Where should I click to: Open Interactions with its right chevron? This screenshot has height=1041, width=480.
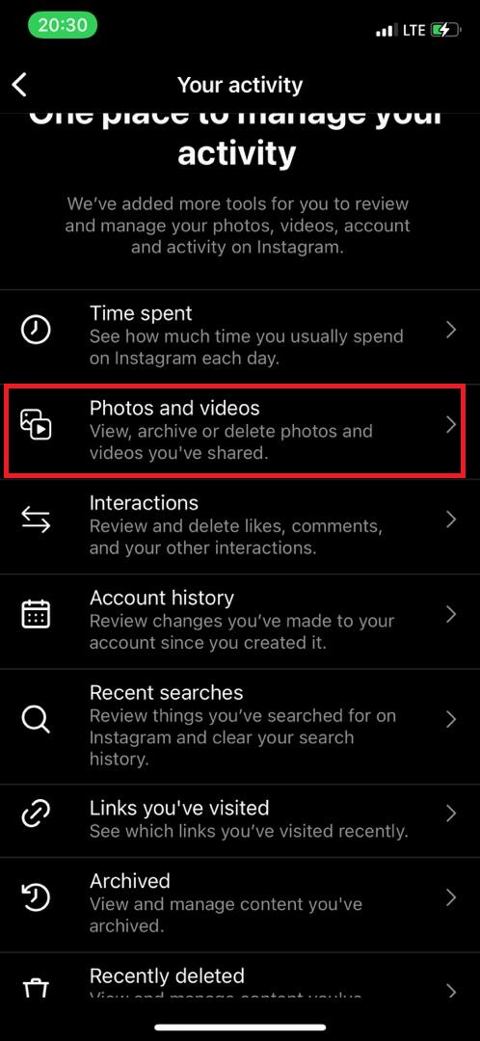(x=451, y=520)
